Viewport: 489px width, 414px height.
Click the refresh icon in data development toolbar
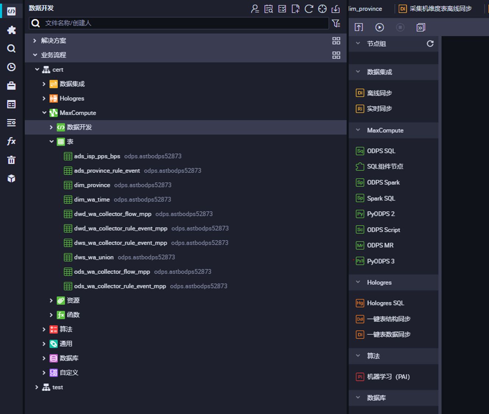[x=309, y=9]
